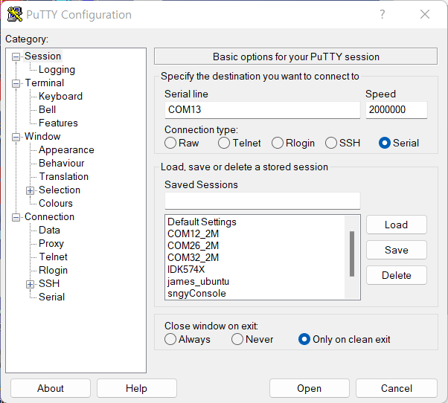Collapse the Connection tree node

(16, 217)
